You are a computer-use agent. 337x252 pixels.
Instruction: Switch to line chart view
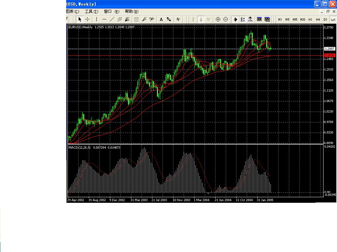208,19
